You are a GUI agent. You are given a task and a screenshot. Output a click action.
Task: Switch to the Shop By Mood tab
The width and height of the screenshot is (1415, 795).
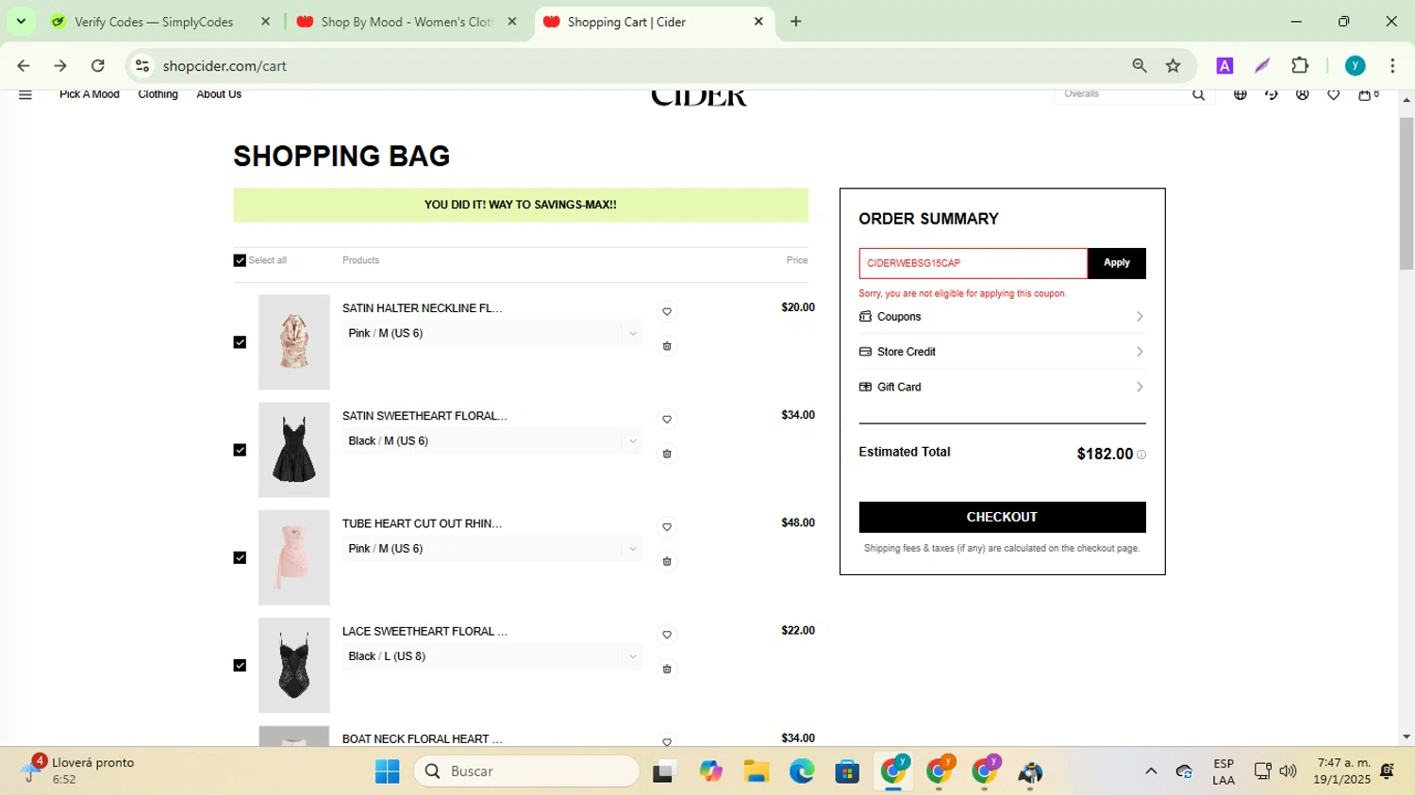407,22
